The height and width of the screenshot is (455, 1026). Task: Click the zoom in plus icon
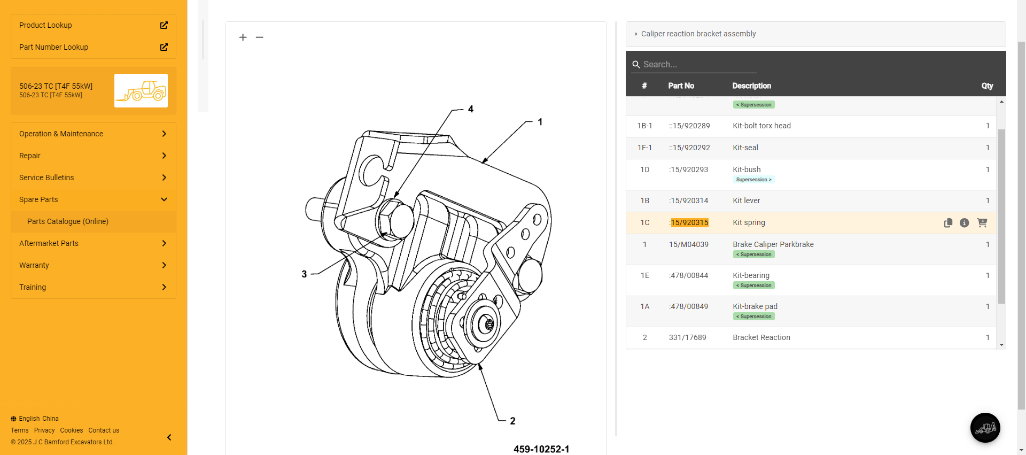(x=243, y=37)
